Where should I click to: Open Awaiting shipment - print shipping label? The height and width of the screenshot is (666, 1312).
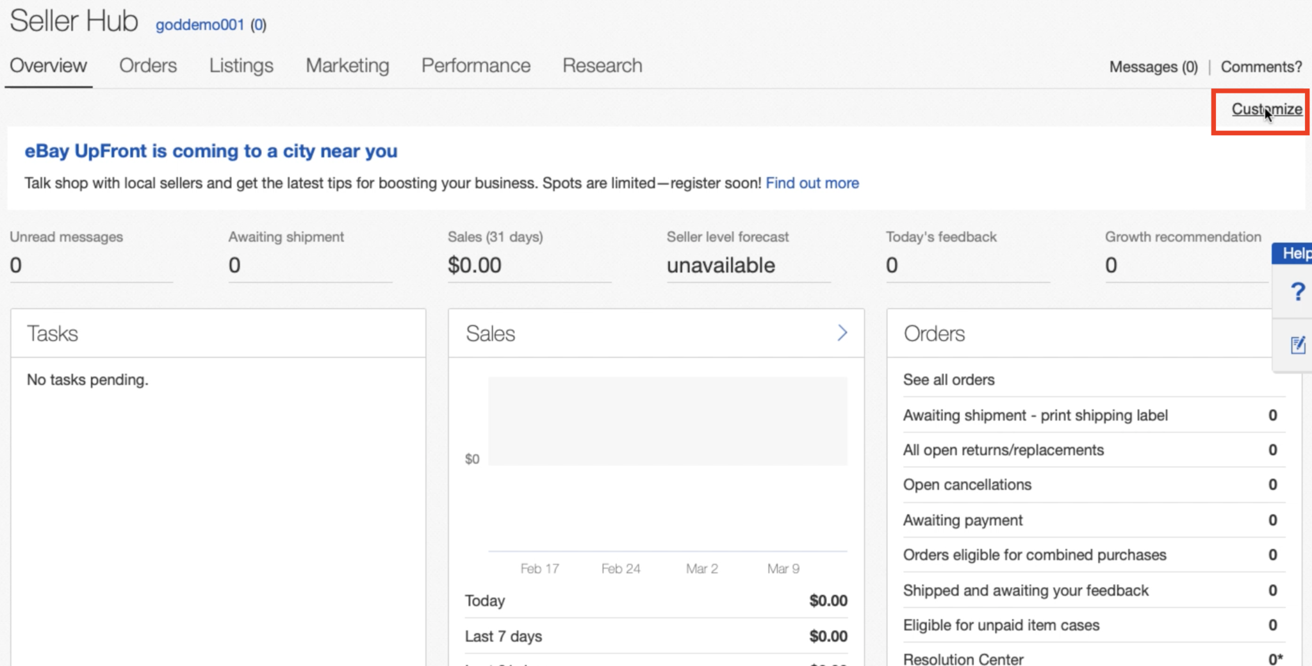(1035, 416)
